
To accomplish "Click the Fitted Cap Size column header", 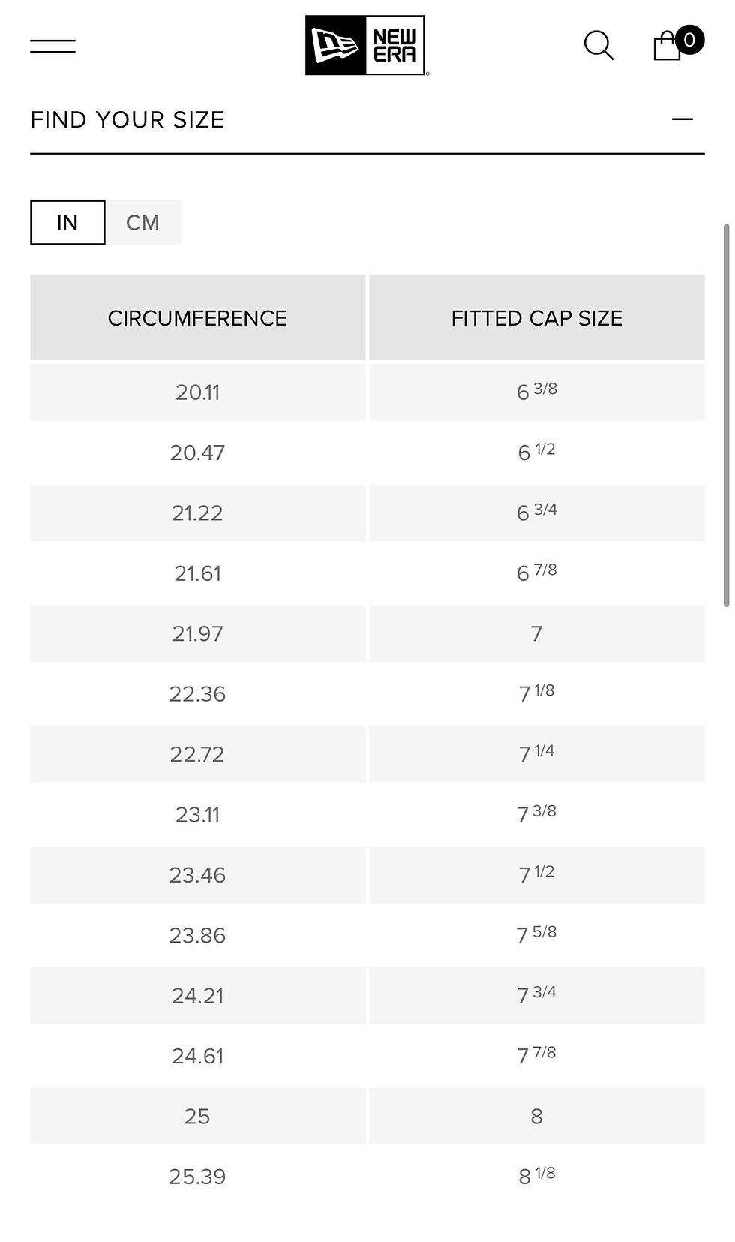I will click(x=537, y=318).
